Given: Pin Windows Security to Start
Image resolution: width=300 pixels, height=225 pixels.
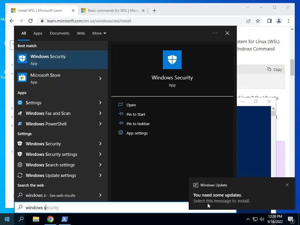Looking at the screenshot, I should coord(136,114).
